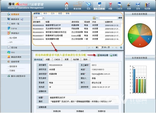This screenshot has height=113, width=156.
Task: Expand the 事故统计 section in the sidebar
Action: point(13,33)
